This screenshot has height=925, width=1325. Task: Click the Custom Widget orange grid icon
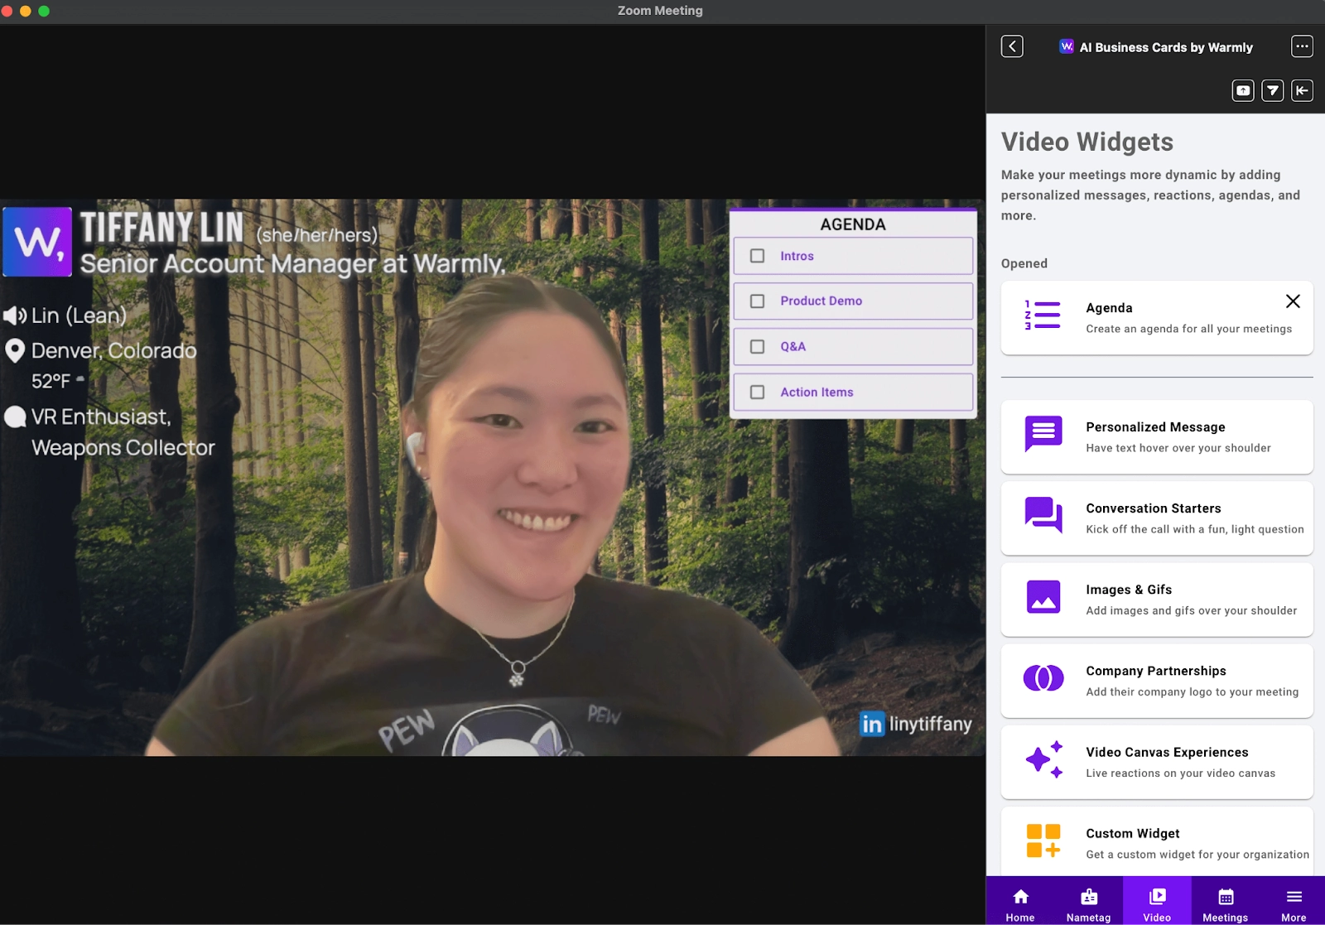coord(1043,841)
